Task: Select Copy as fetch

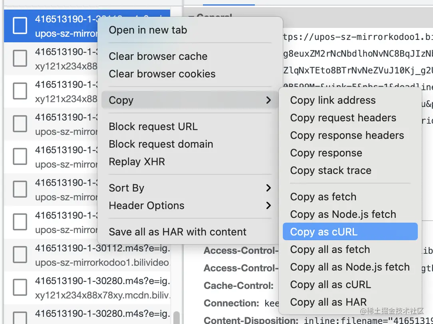Action: [x=323, y=197]
